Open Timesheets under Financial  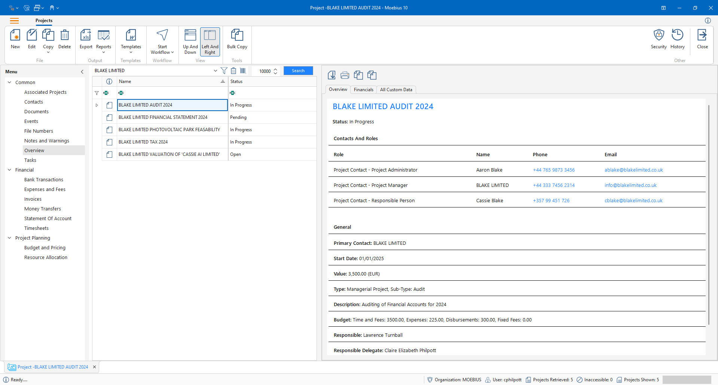click(x=36, y=228)
